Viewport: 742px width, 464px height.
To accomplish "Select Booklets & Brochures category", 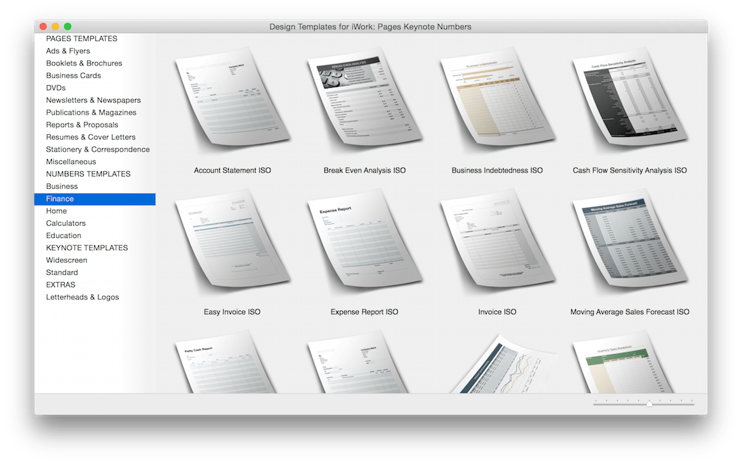I will coord(84,63).
